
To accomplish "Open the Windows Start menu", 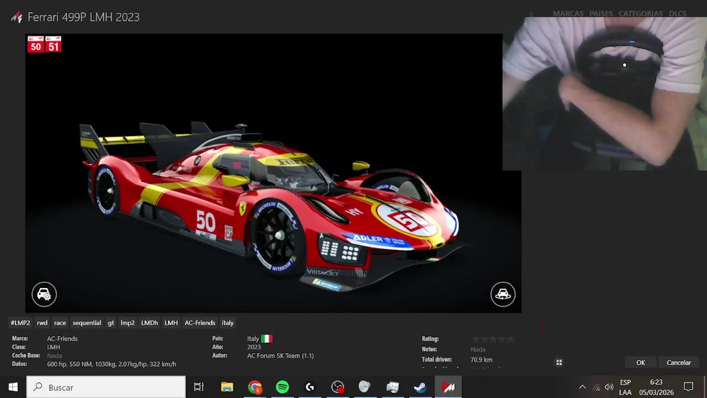I will [x=13, y=387].
